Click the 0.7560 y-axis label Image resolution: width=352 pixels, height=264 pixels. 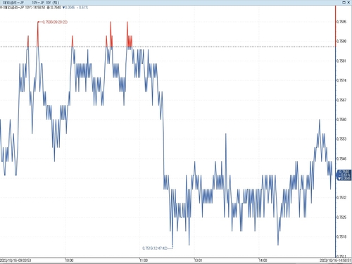coord(341,120)
